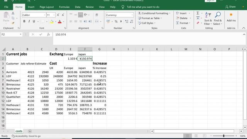The width and height of the screenshot is (247, 139).
Task: Click the yellow Fill Color button
Action: coord(52,22)
